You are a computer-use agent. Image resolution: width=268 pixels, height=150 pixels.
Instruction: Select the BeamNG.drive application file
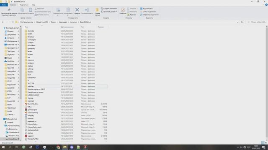[66, 104]
